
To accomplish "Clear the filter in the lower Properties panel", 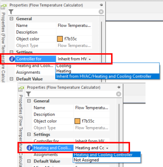I will click(119, 94).
